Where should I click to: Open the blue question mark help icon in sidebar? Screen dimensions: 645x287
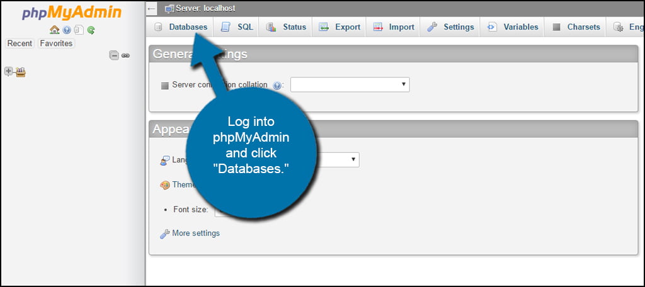pyautogui.click(x=67, y=30)
